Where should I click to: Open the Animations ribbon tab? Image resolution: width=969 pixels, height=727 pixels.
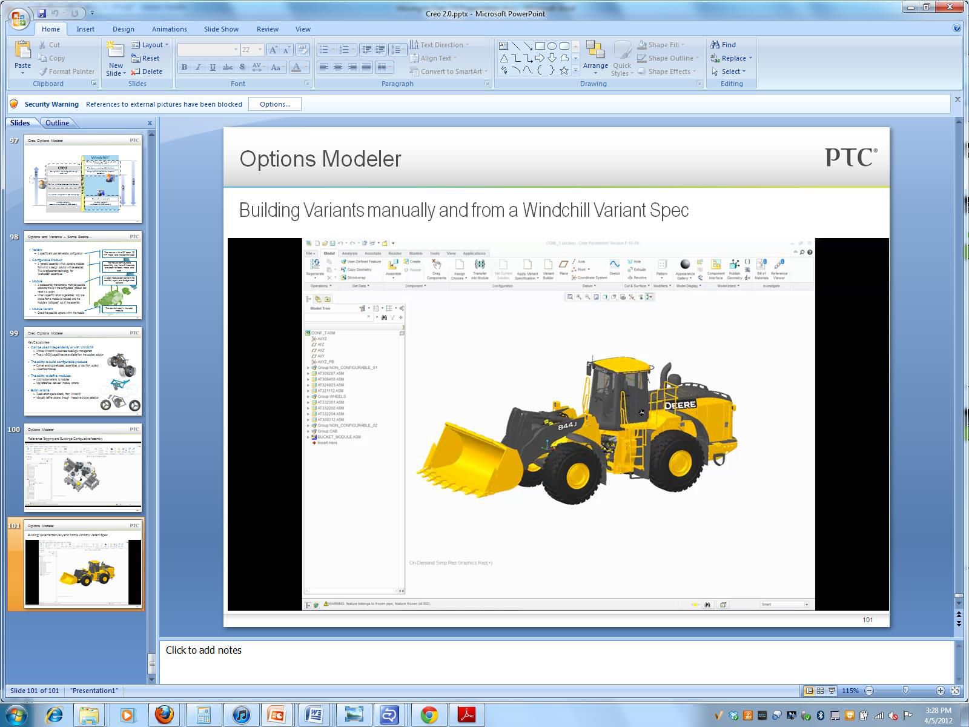pyautogui.click(x=169, y=29)
